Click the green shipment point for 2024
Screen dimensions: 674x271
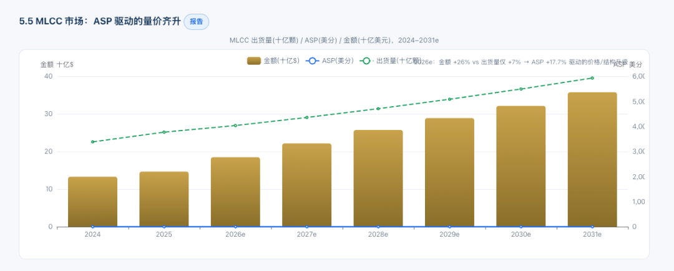click(92, 142)
